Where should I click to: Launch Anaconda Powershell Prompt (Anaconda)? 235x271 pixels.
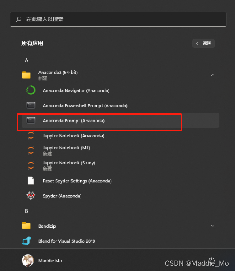[85, 105]
